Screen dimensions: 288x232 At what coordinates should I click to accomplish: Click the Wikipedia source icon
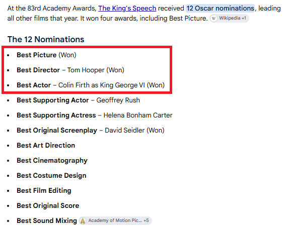(x=213, y=18)
